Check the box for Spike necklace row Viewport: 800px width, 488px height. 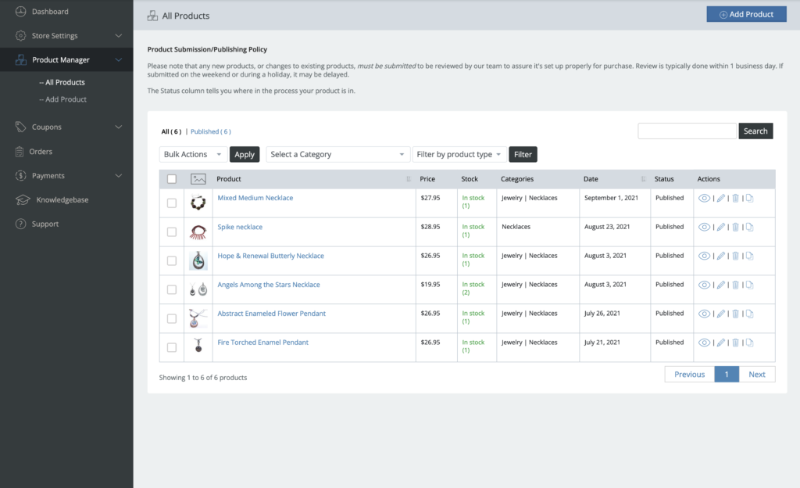(x=172, y=231)
